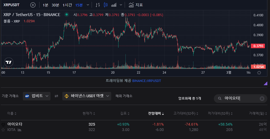The width and height of the screenshot is (270, 139).
Task: Sort by 거래액(일) column header
Action: [258, 114]
